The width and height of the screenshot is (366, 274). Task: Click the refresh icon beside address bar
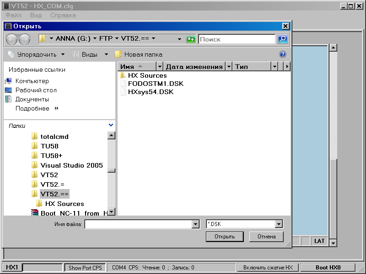point(191,39)
